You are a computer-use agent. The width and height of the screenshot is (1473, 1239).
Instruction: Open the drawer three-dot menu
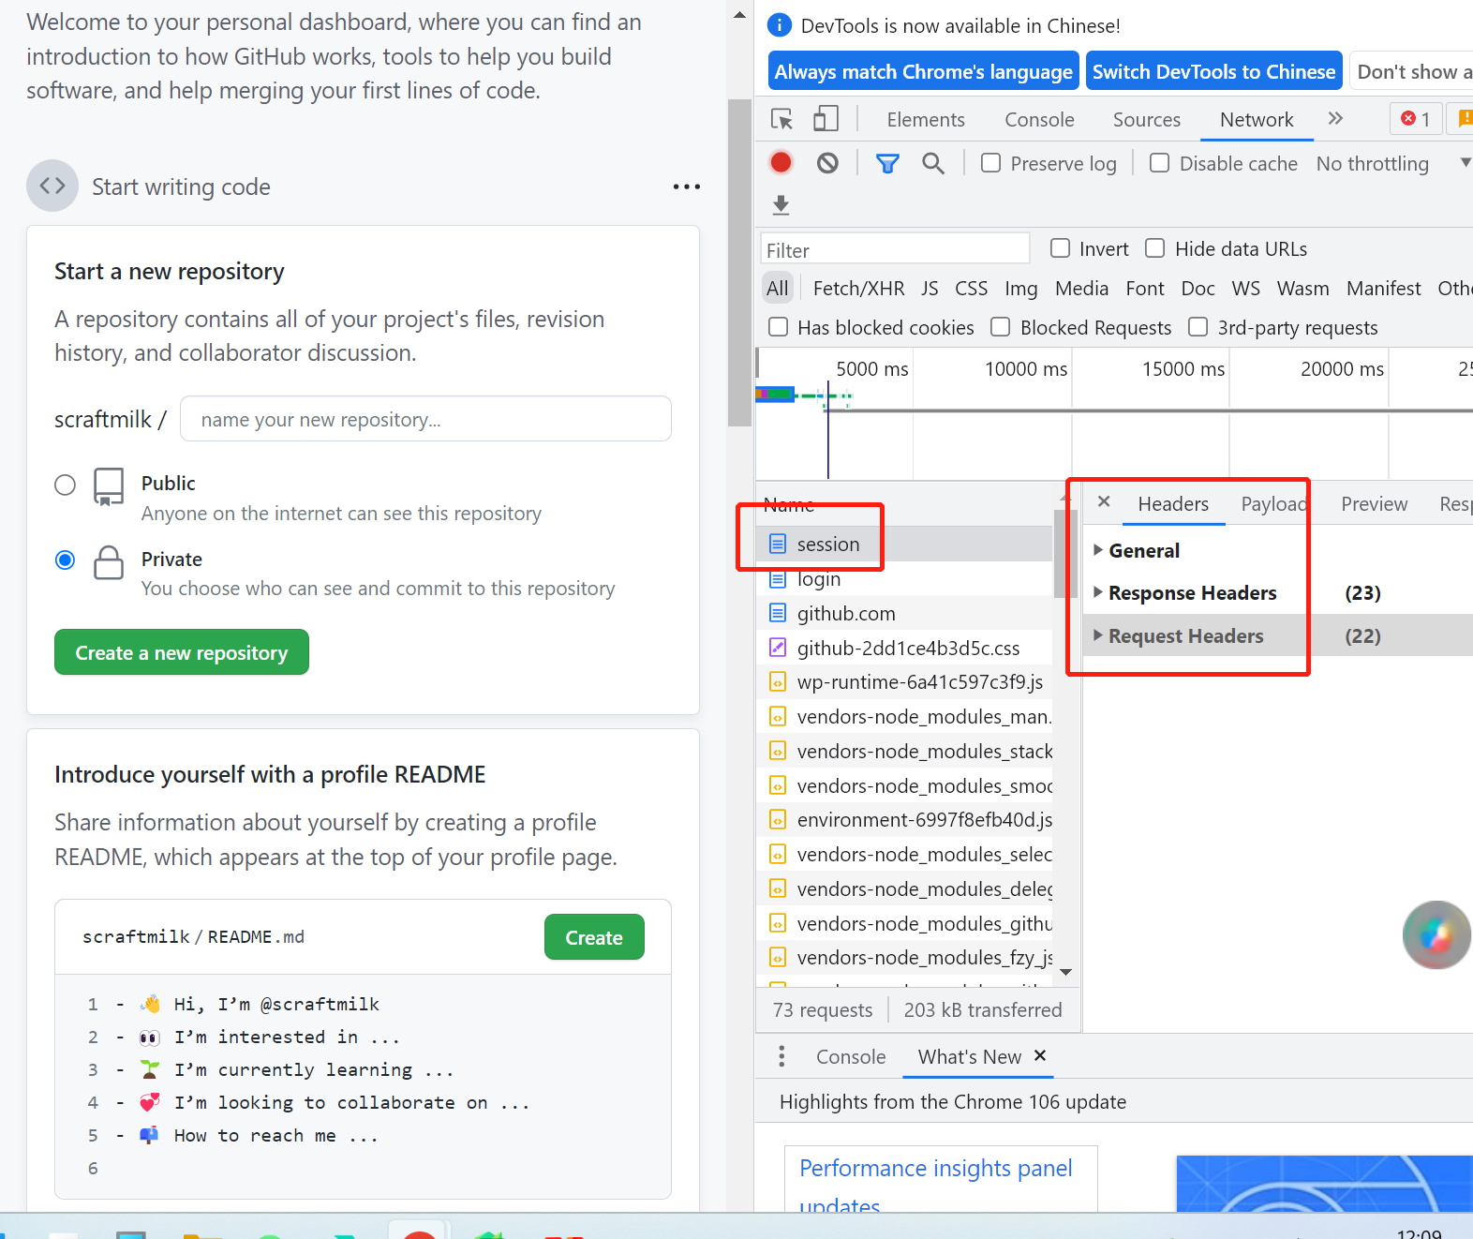tap(781, 1056)
